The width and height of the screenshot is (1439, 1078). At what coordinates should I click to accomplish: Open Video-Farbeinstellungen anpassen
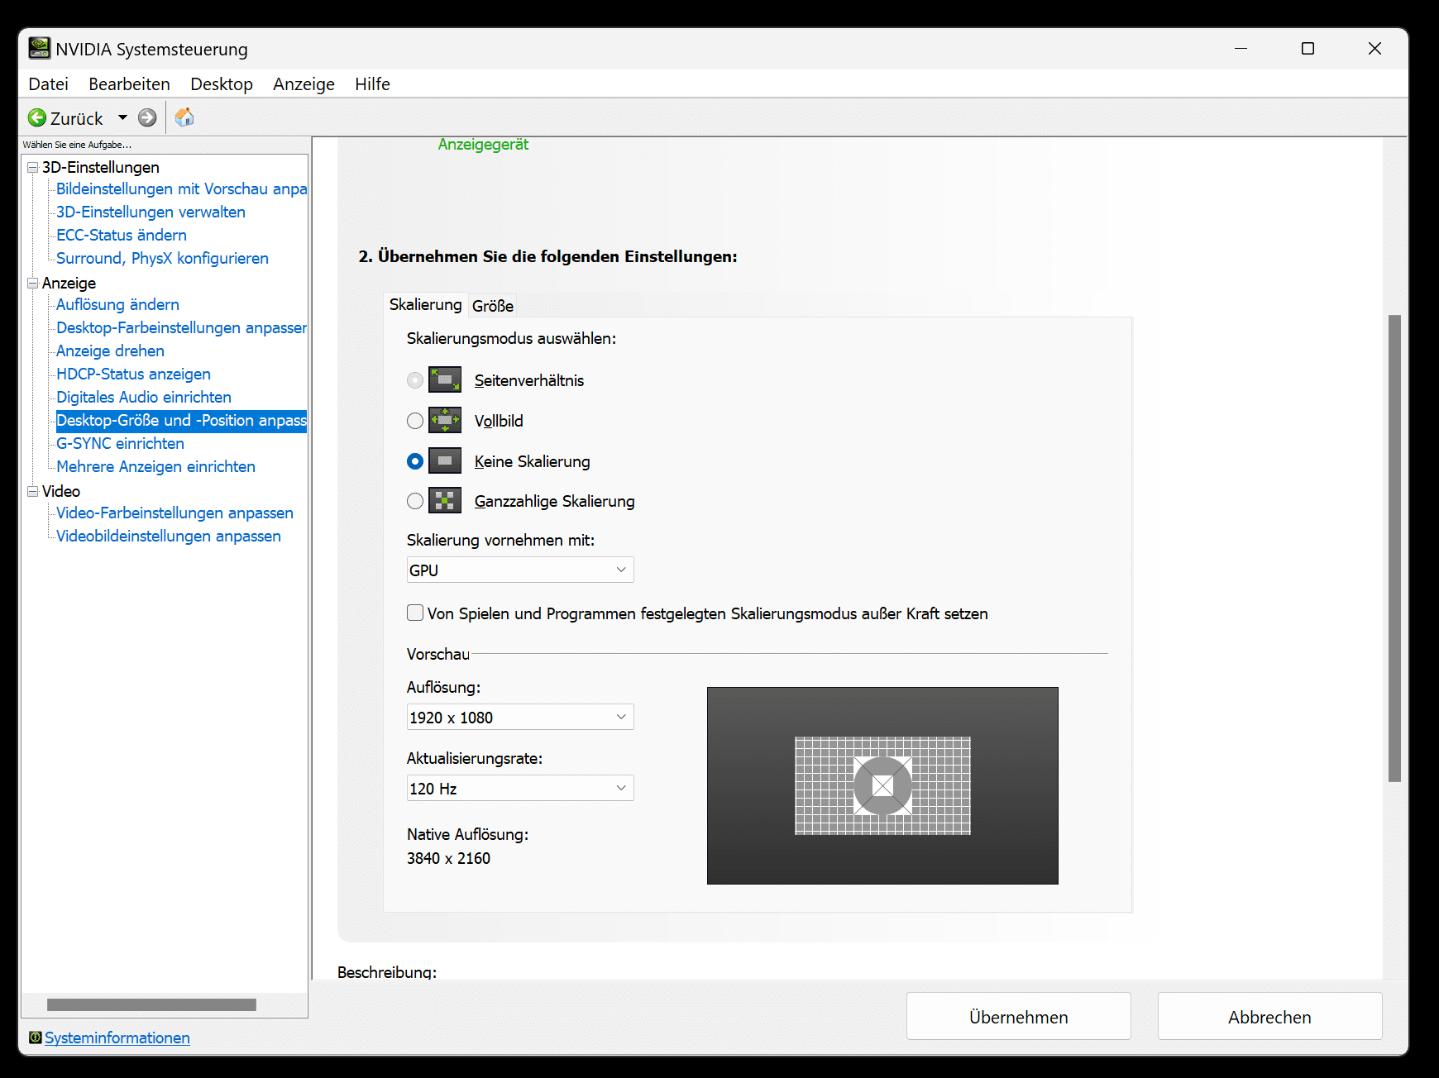click(x=174, y=513)
